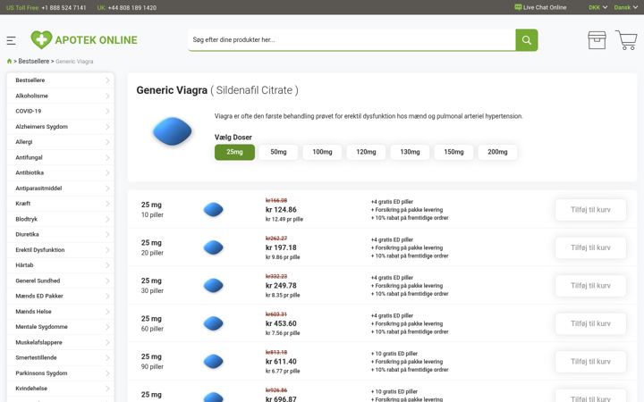The height and width of the screenshot is (402, 644).
Task: Click the Apotek Online heart logo
Action: [41, 40]
